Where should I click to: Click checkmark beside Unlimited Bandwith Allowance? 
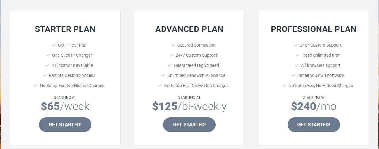[x=163, y=75]
